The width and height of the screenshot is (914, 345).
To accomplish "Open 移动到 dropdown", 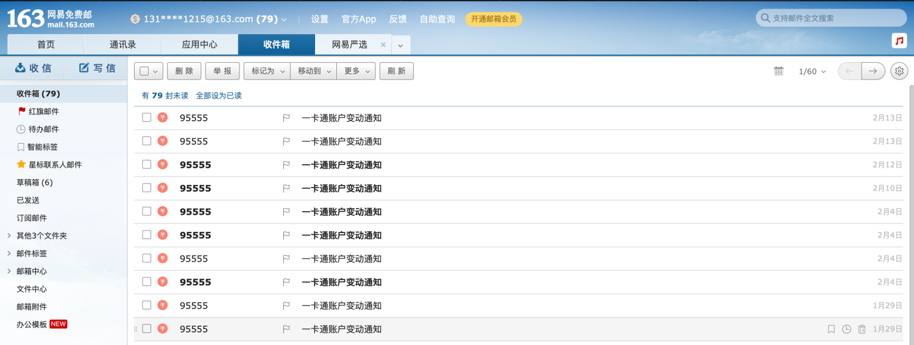I will 313,71.
